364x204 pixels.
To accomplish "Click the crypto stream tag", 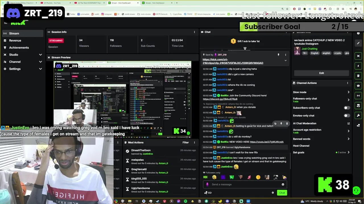I will tap(338, 53).
